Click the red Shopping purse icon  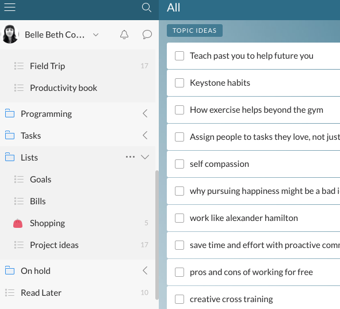[18, 223]
